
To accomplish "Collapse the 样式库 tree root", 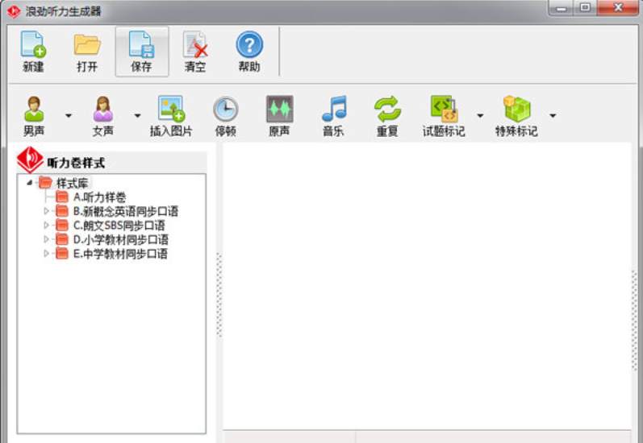I will tap(29, 183).
